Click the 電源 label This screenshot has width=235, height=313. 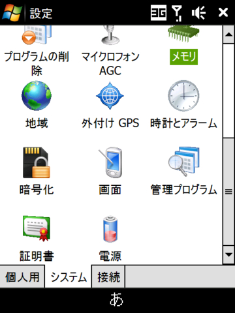(x=110, y=256)
